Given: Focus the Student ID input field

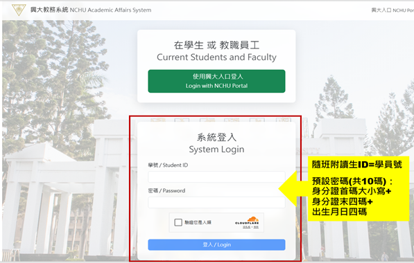Looking at the screenshot, I should (x=216, y=176).
